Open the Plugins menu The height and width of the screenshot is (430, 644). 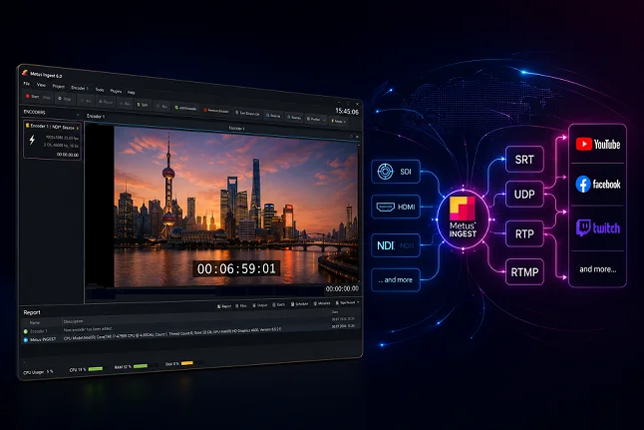[x=116, y=91]
